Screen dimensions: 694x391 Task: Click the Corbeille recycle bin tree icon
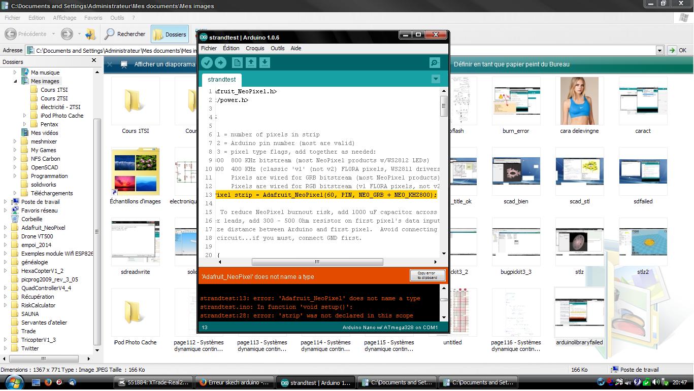tap(15, 219)
